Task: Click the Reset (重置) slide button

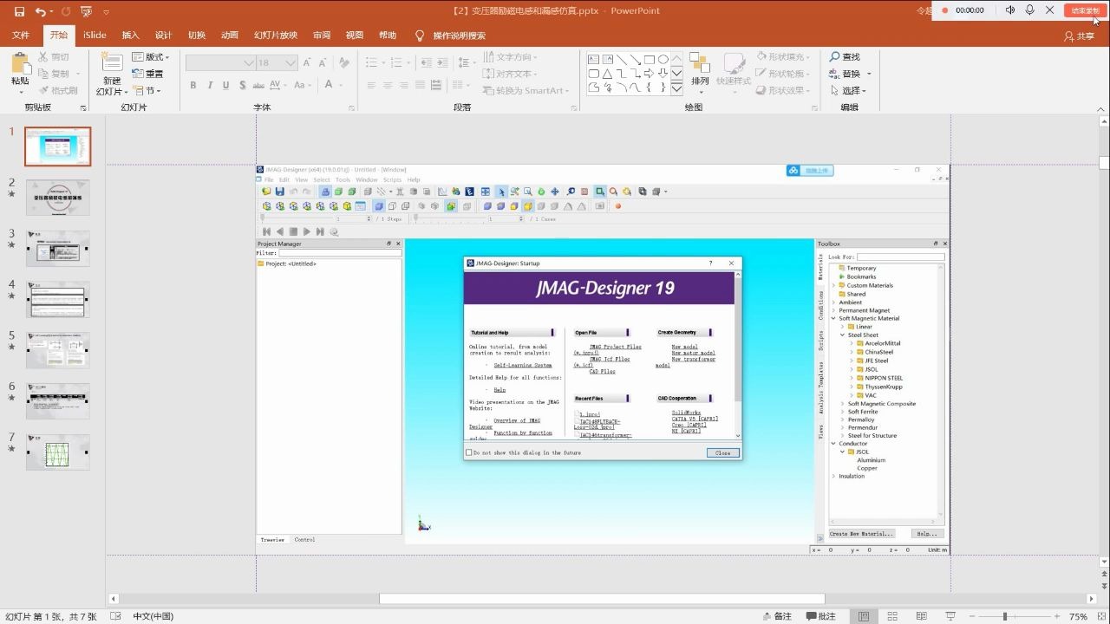Action: coord(147,74)
